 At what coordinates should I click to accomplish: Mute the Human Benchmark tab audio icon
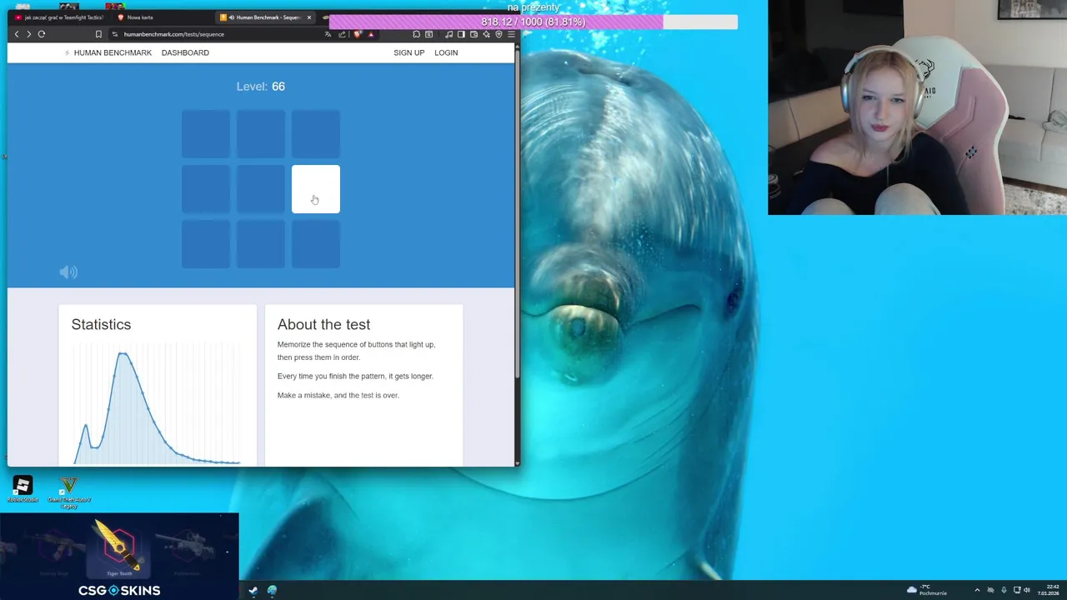(x=232, y=17)
